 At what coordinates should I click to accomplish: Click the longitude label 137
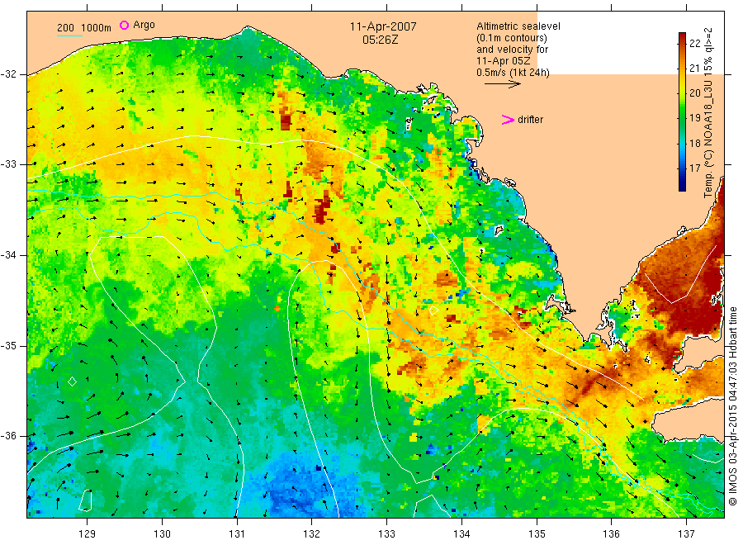click(686, 533)
